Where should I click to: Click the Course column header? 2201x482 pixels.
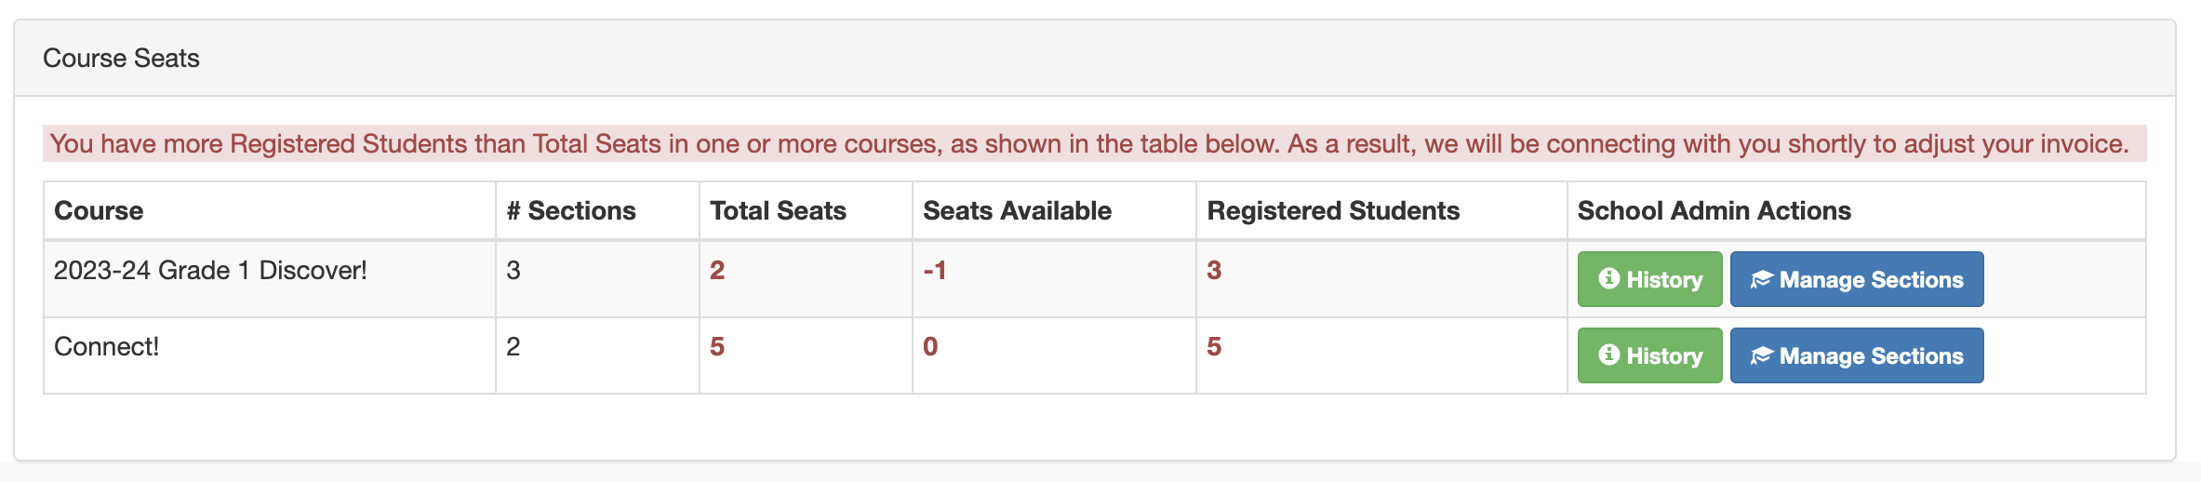pos(99,211)
